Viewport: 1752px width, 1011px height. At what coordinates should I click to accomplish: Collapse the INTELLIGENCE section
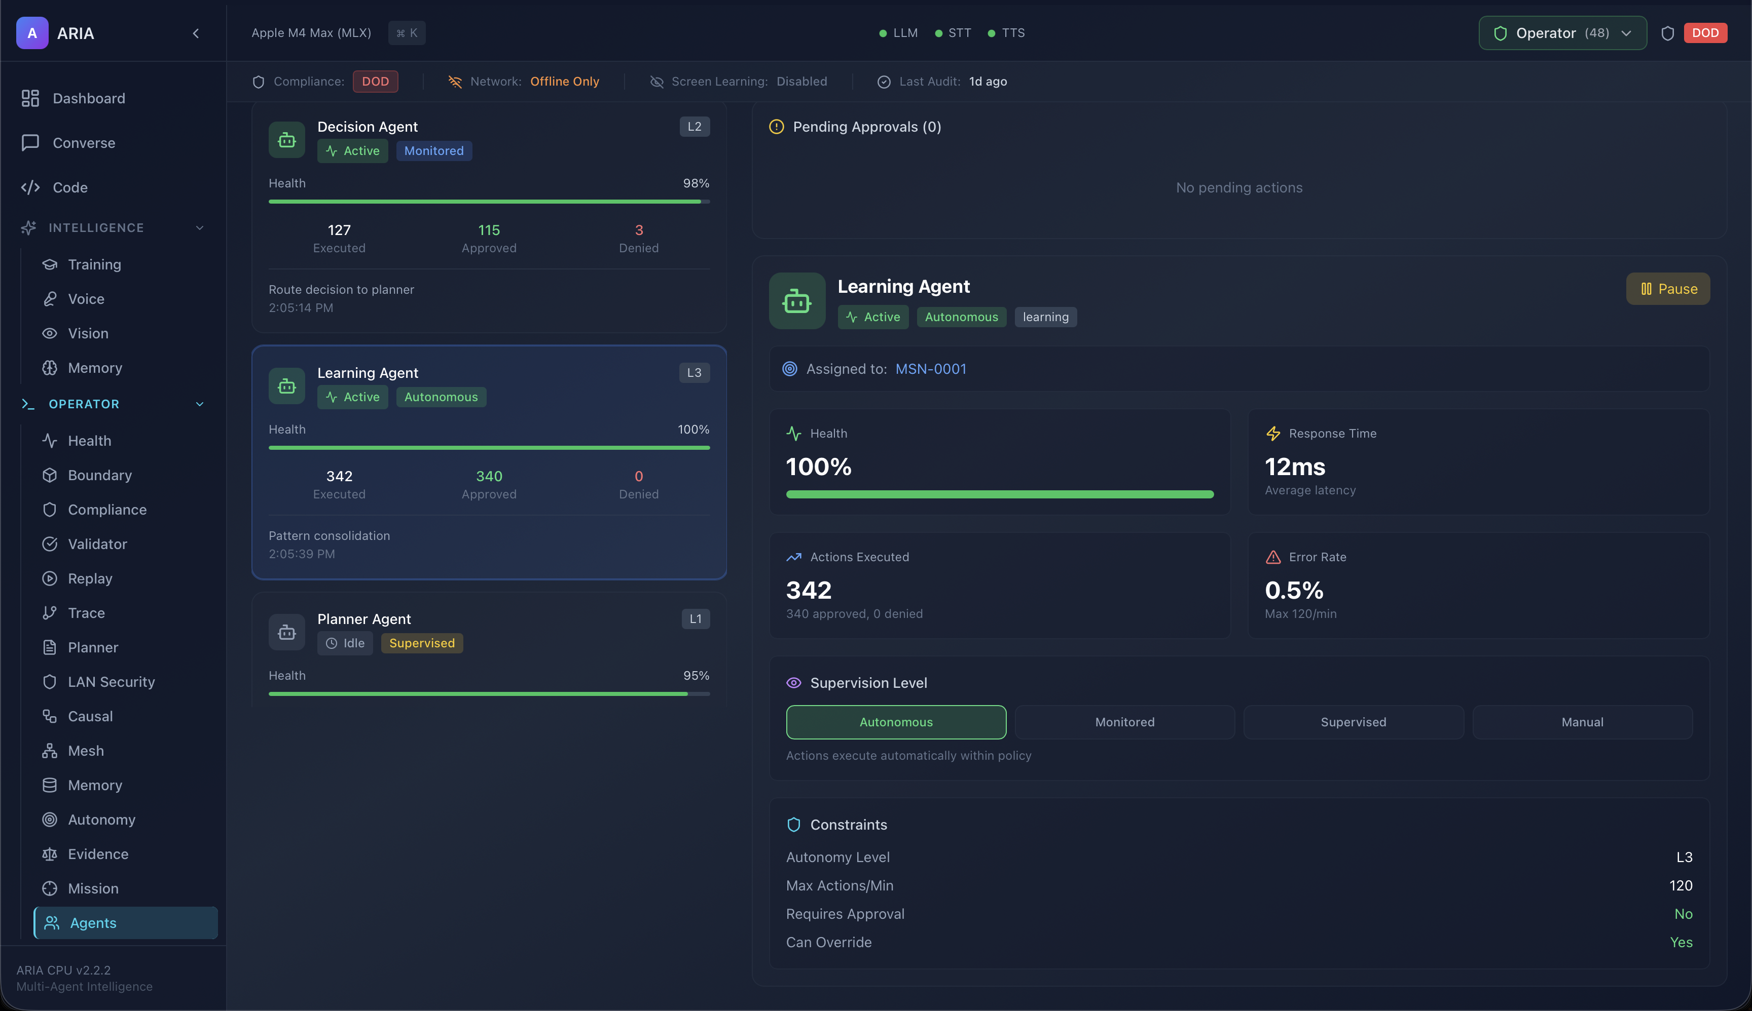tap(199, 228)
